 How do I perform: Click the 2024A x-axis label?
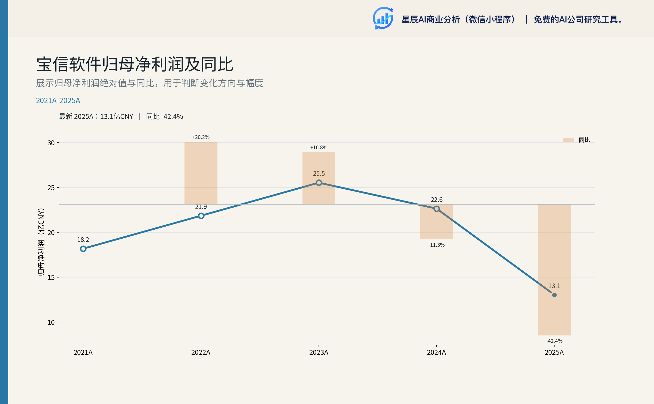[x=437, y=352]
